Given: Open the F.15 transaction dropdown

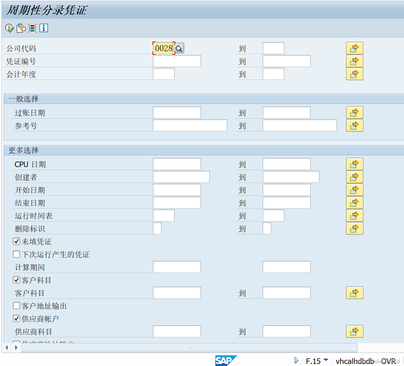Looking at the screenshot, I should 326,361.
